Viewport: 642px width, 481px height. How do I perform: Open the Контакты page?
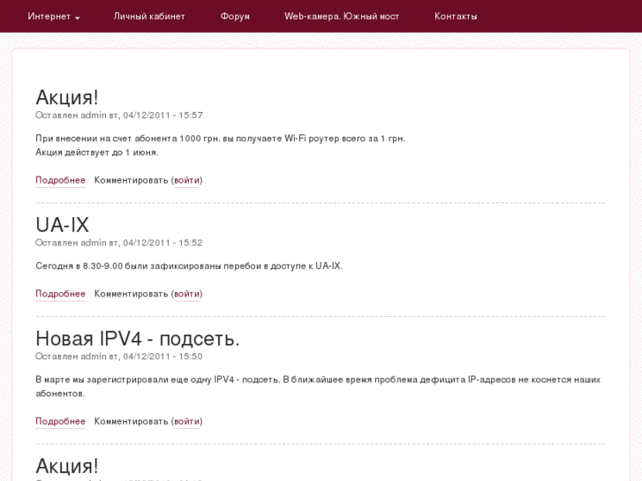[456, 17]
